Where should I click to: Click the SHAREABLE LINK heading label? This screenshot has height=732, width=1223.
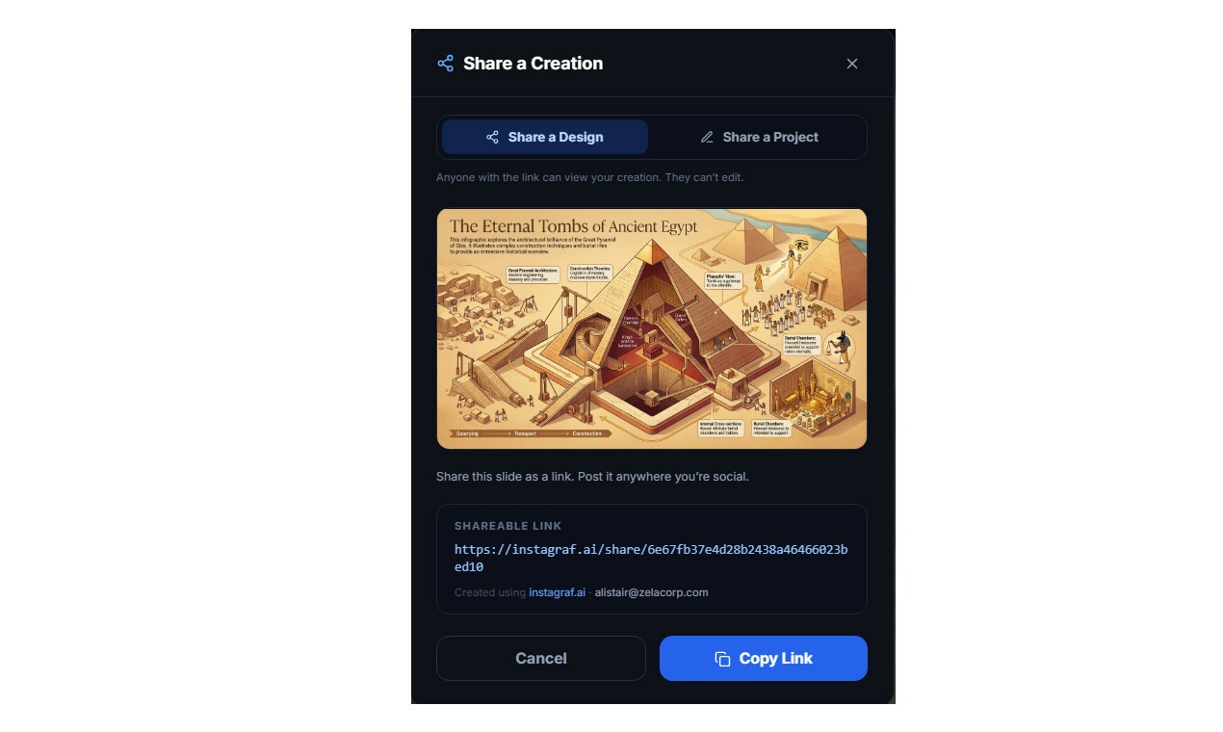[x=508, y=526]
